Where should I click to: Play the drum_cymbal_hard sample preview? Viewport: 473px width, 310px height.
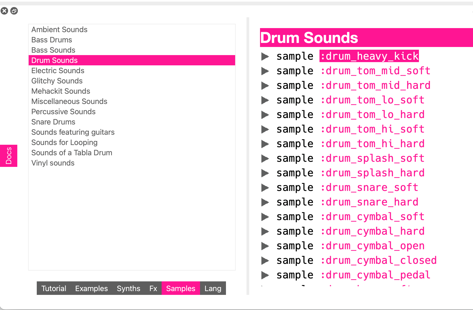pyautogui.click(x=265, y=231)
